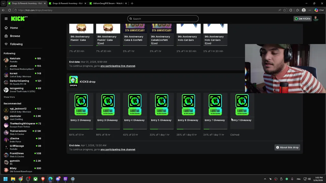326x183 pixels.
Task: Open recommended channel sgt_jackson12
Action: pos(22,110)
